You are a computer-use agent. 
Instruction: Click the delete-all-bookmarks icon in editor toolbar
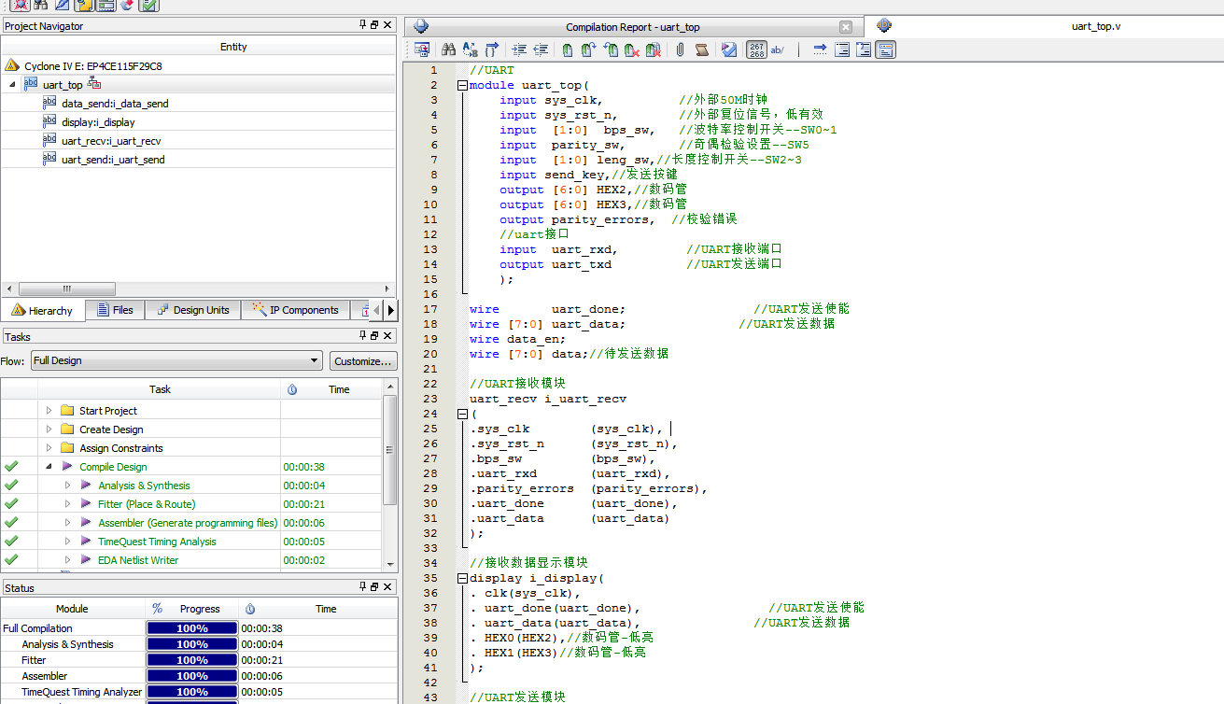[x=652, y=49]
